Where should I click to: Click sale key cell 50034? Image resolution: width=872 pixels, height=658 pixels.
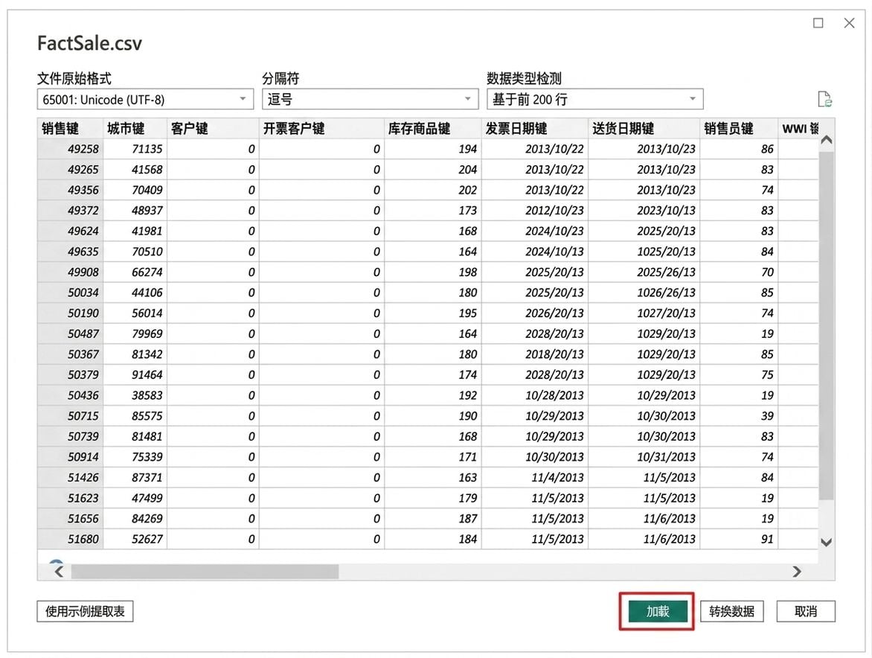coord(70,293)
